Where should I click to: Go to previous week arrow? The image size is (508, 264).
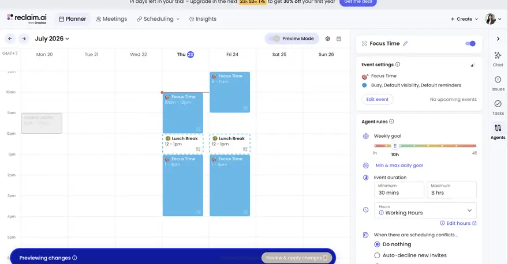(10, 39)
